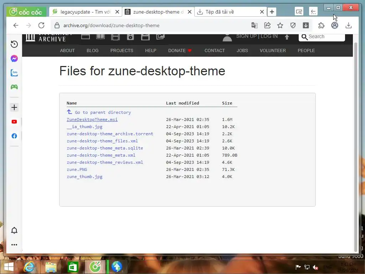The image size is (365, 274).
Task: Open zune.PNG file link
Action: point(77,169)
